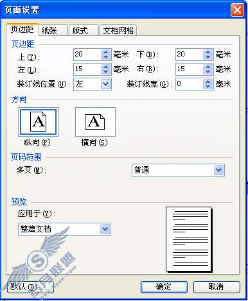
Task: Click the 装订线宽 gutter width field
Action: point(189,84)
